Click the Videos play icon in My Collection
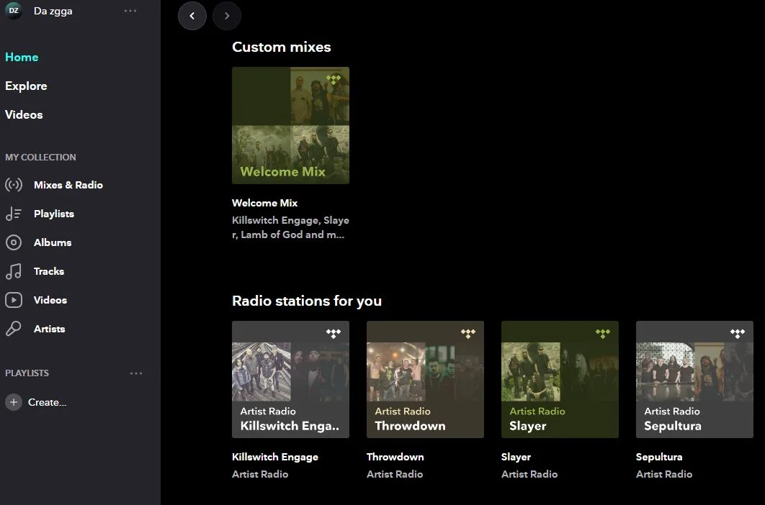Screen dimensions: 765x505 coord(14,300)
